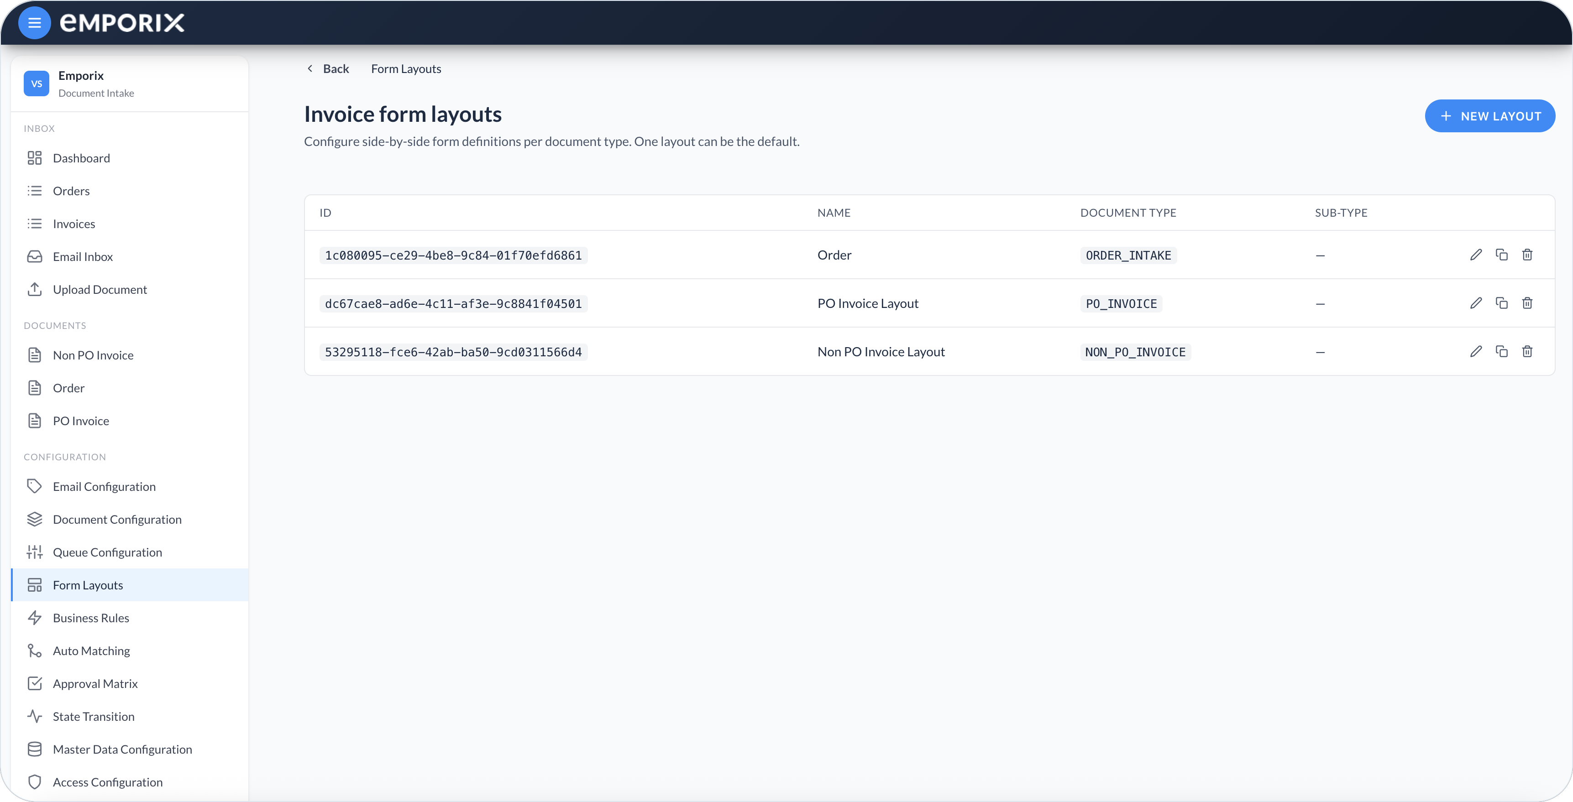Click the Auto Matching branch icon
This screenshot has width=1573, height=802.
click(35, 651)
